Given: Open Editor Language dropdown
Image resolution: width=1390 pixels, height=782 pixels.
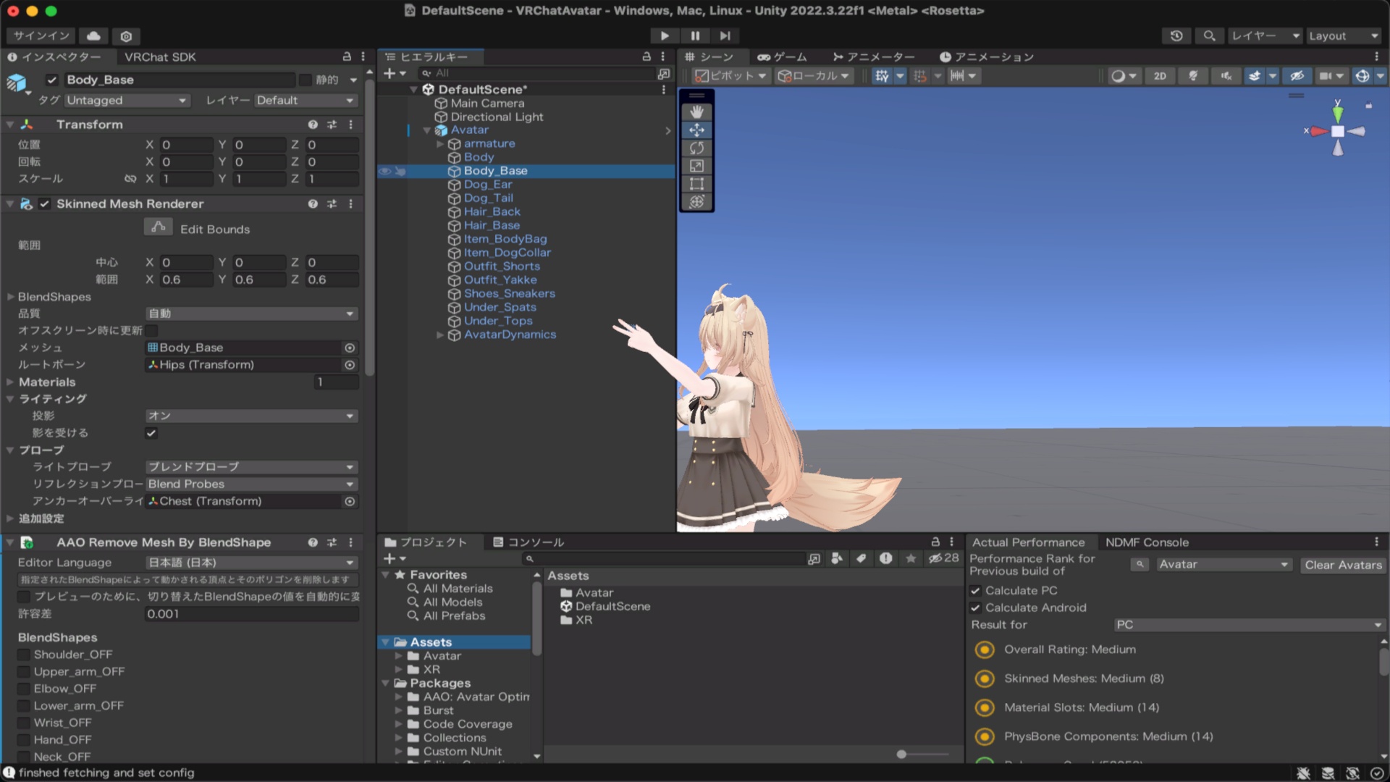Looking at the screenshot, I should point(251,563).
